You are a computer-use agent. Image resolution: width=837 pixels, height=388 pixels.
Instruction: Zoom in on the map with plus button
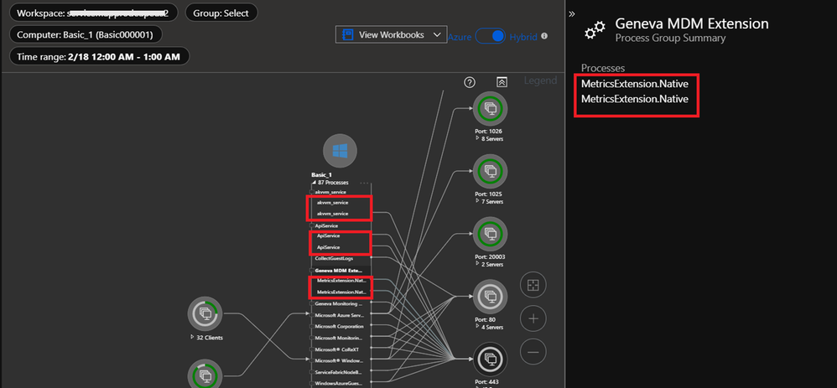point(533,318)
